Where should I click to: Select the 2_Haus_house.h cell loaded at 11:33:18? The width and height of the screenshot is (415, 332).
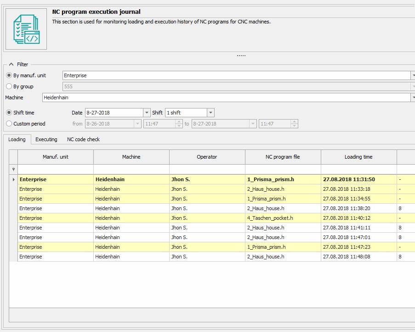pyautogui.click(x=283, y=189)
